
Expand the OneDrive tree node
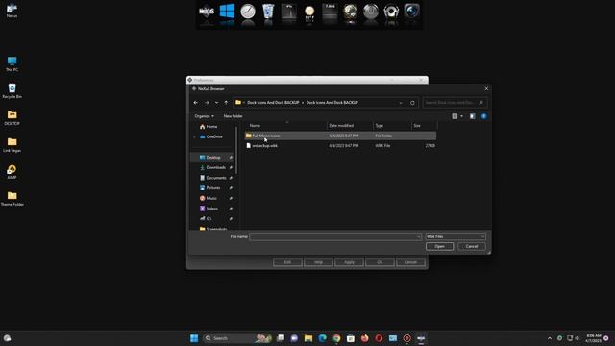coord(194,136)
